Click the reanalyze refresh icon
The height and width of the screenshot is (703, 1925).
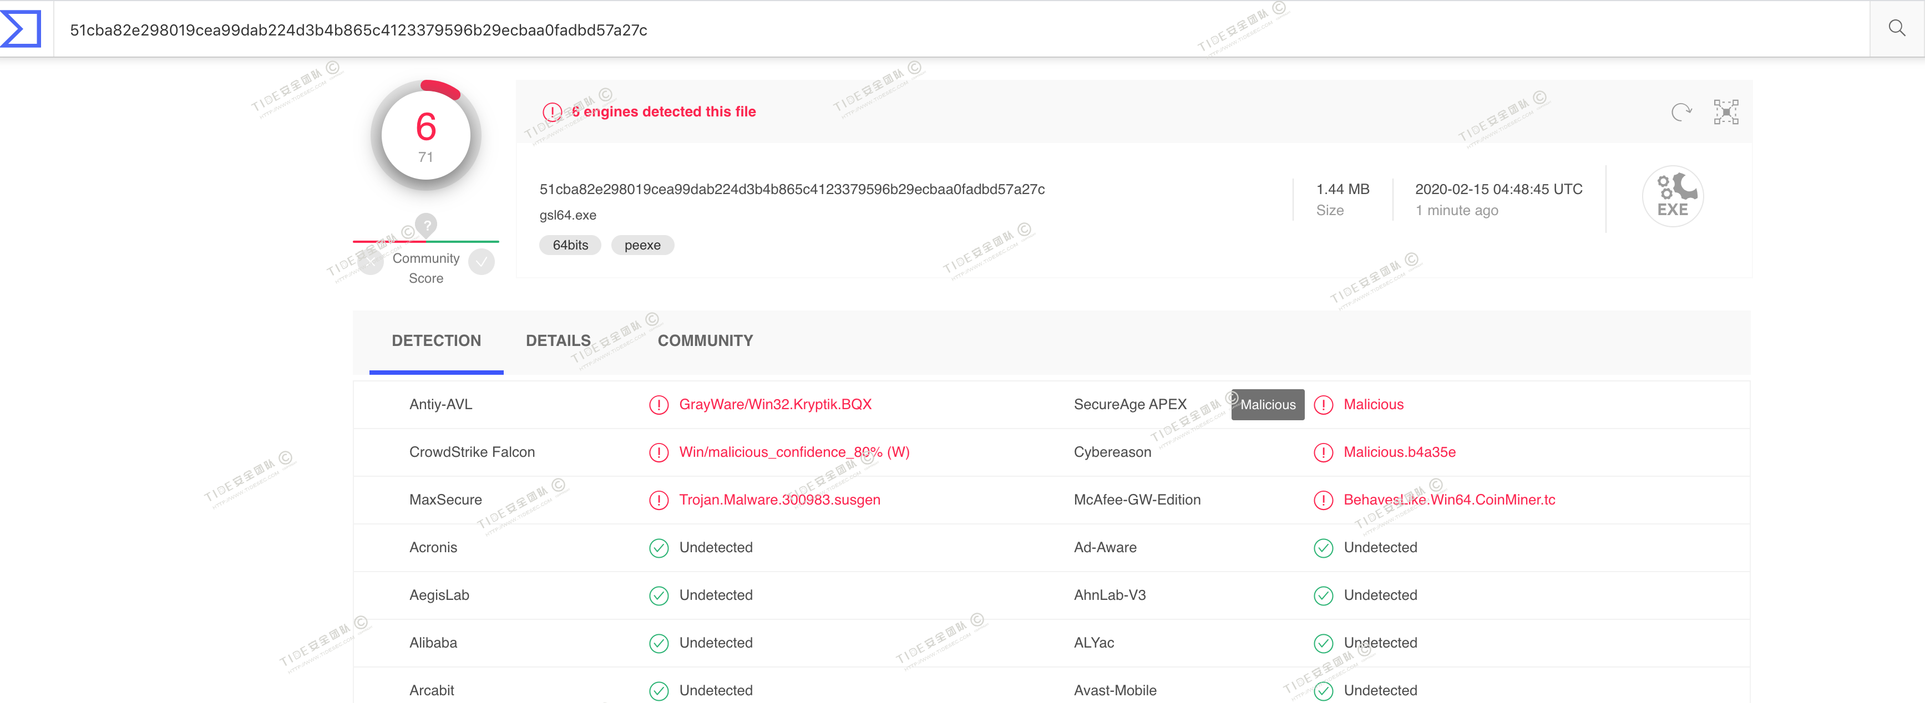coord(1681,112)
